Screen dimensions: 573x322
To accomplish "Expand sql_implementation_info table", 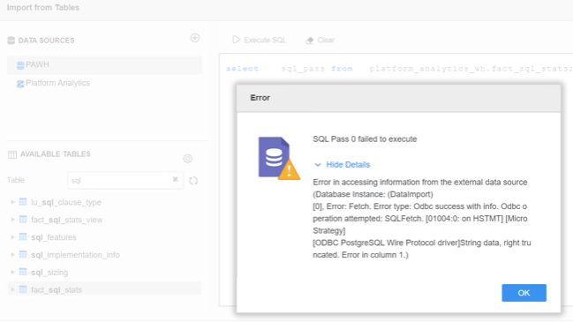I will [12, 254].
